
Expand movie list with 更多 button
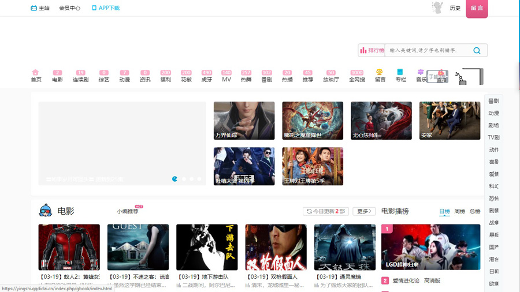tap(364, 212)
